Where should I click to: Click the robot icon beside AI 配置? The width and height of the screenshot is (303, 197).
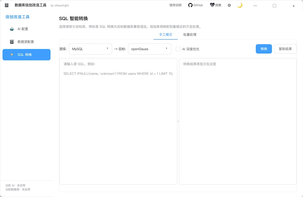12,29
